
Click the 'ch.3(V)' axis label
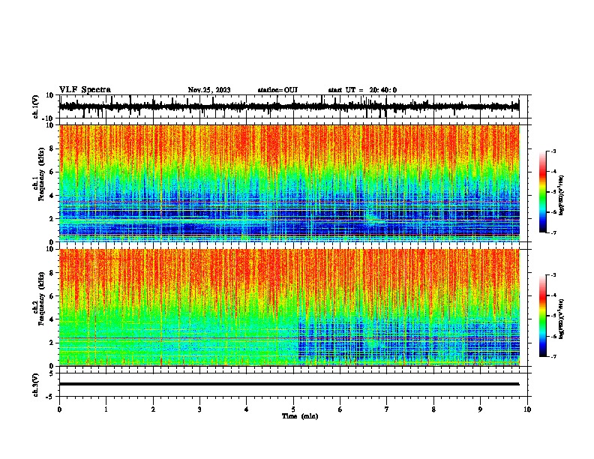[36, 385]
